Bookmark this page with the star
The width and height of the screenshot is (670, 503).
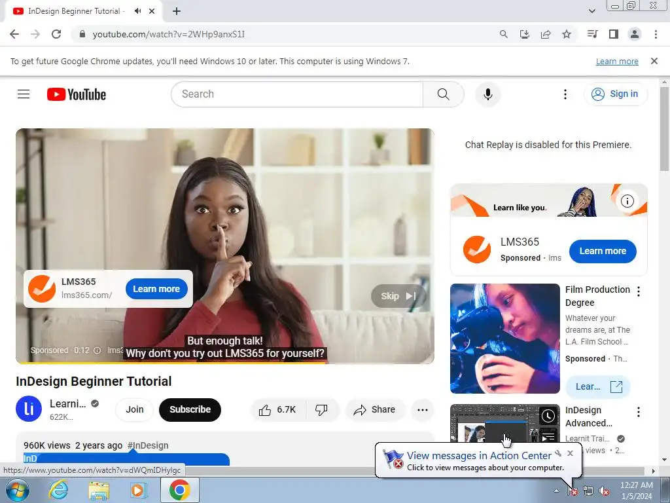click(x=567, y=34)
